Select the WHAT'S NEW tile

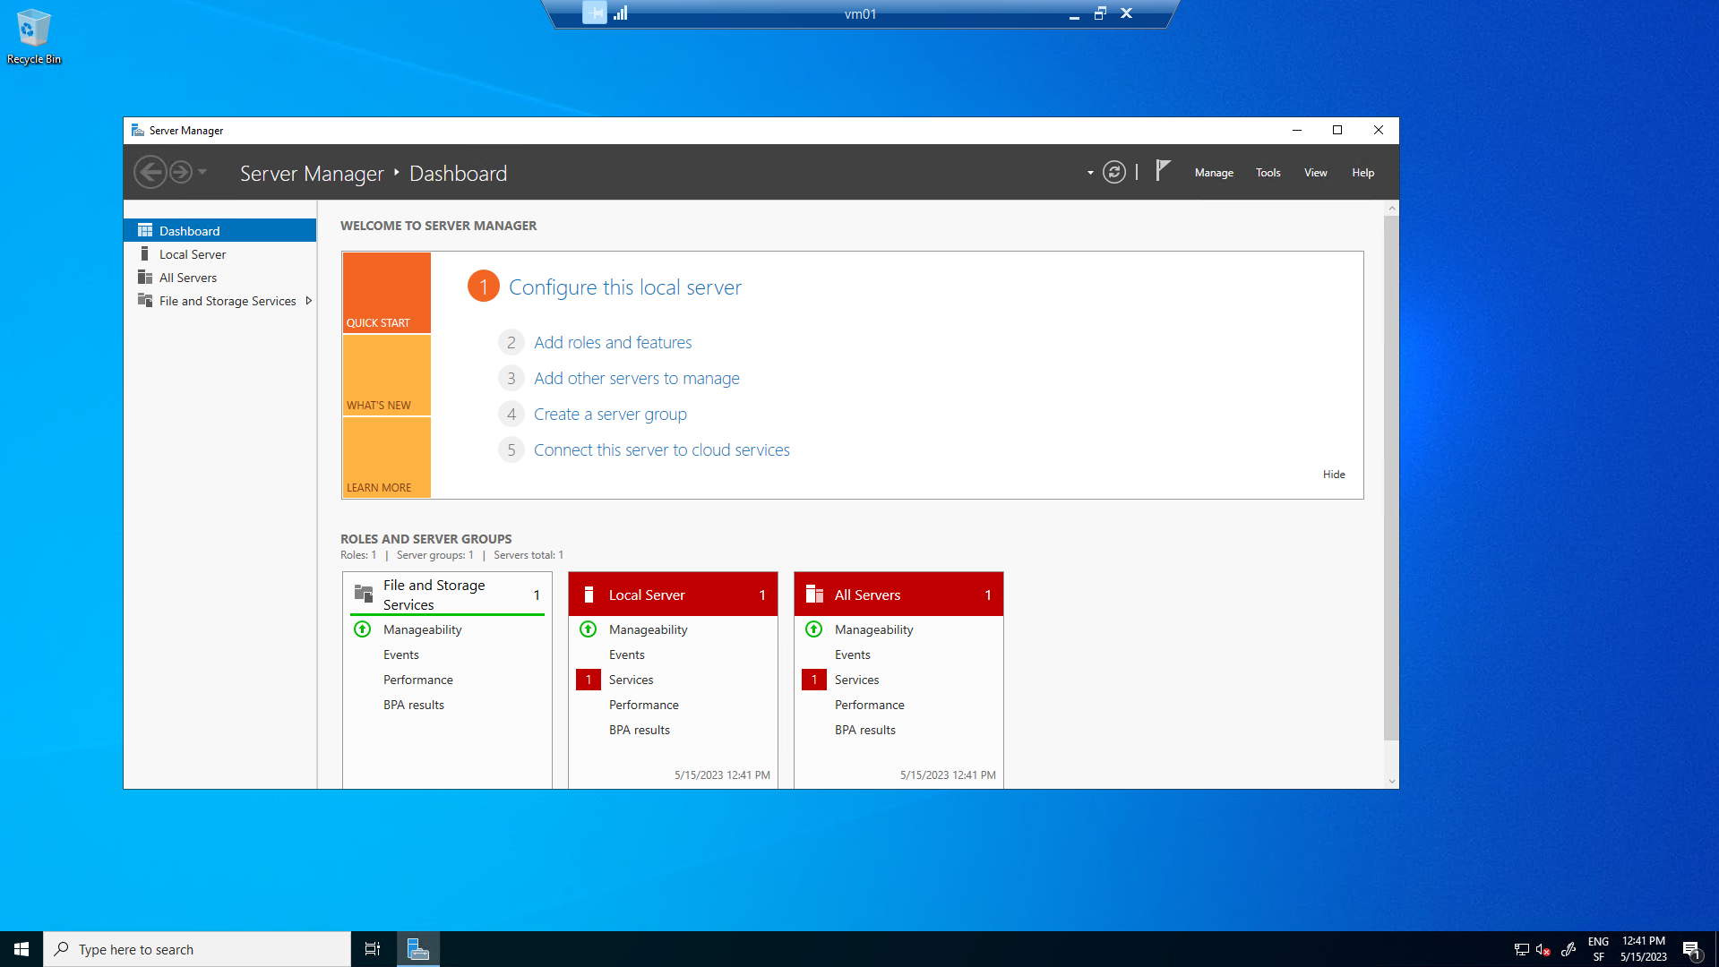click(387, 375)
